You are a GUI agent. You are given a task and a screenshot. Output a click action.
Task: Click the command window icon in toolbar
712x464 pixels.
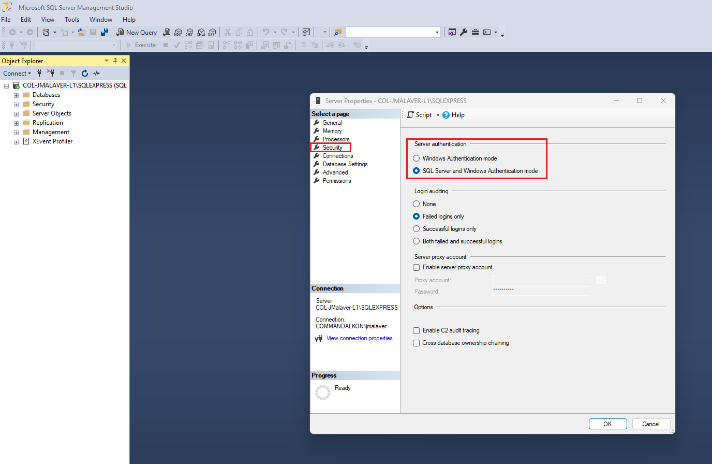click(x=487, y=32)
